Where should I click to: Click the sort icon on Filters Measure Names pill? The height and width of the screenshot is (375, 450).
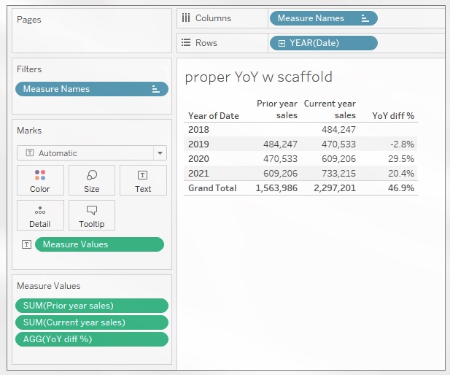(x=155, y=89)
